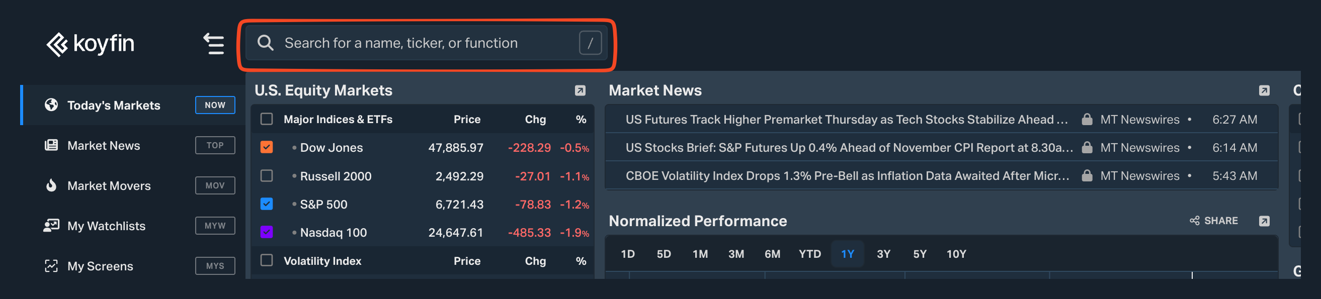1321x299 pixels.
Task: Click the Today's Markets globe icon
Action: (51, 105)
